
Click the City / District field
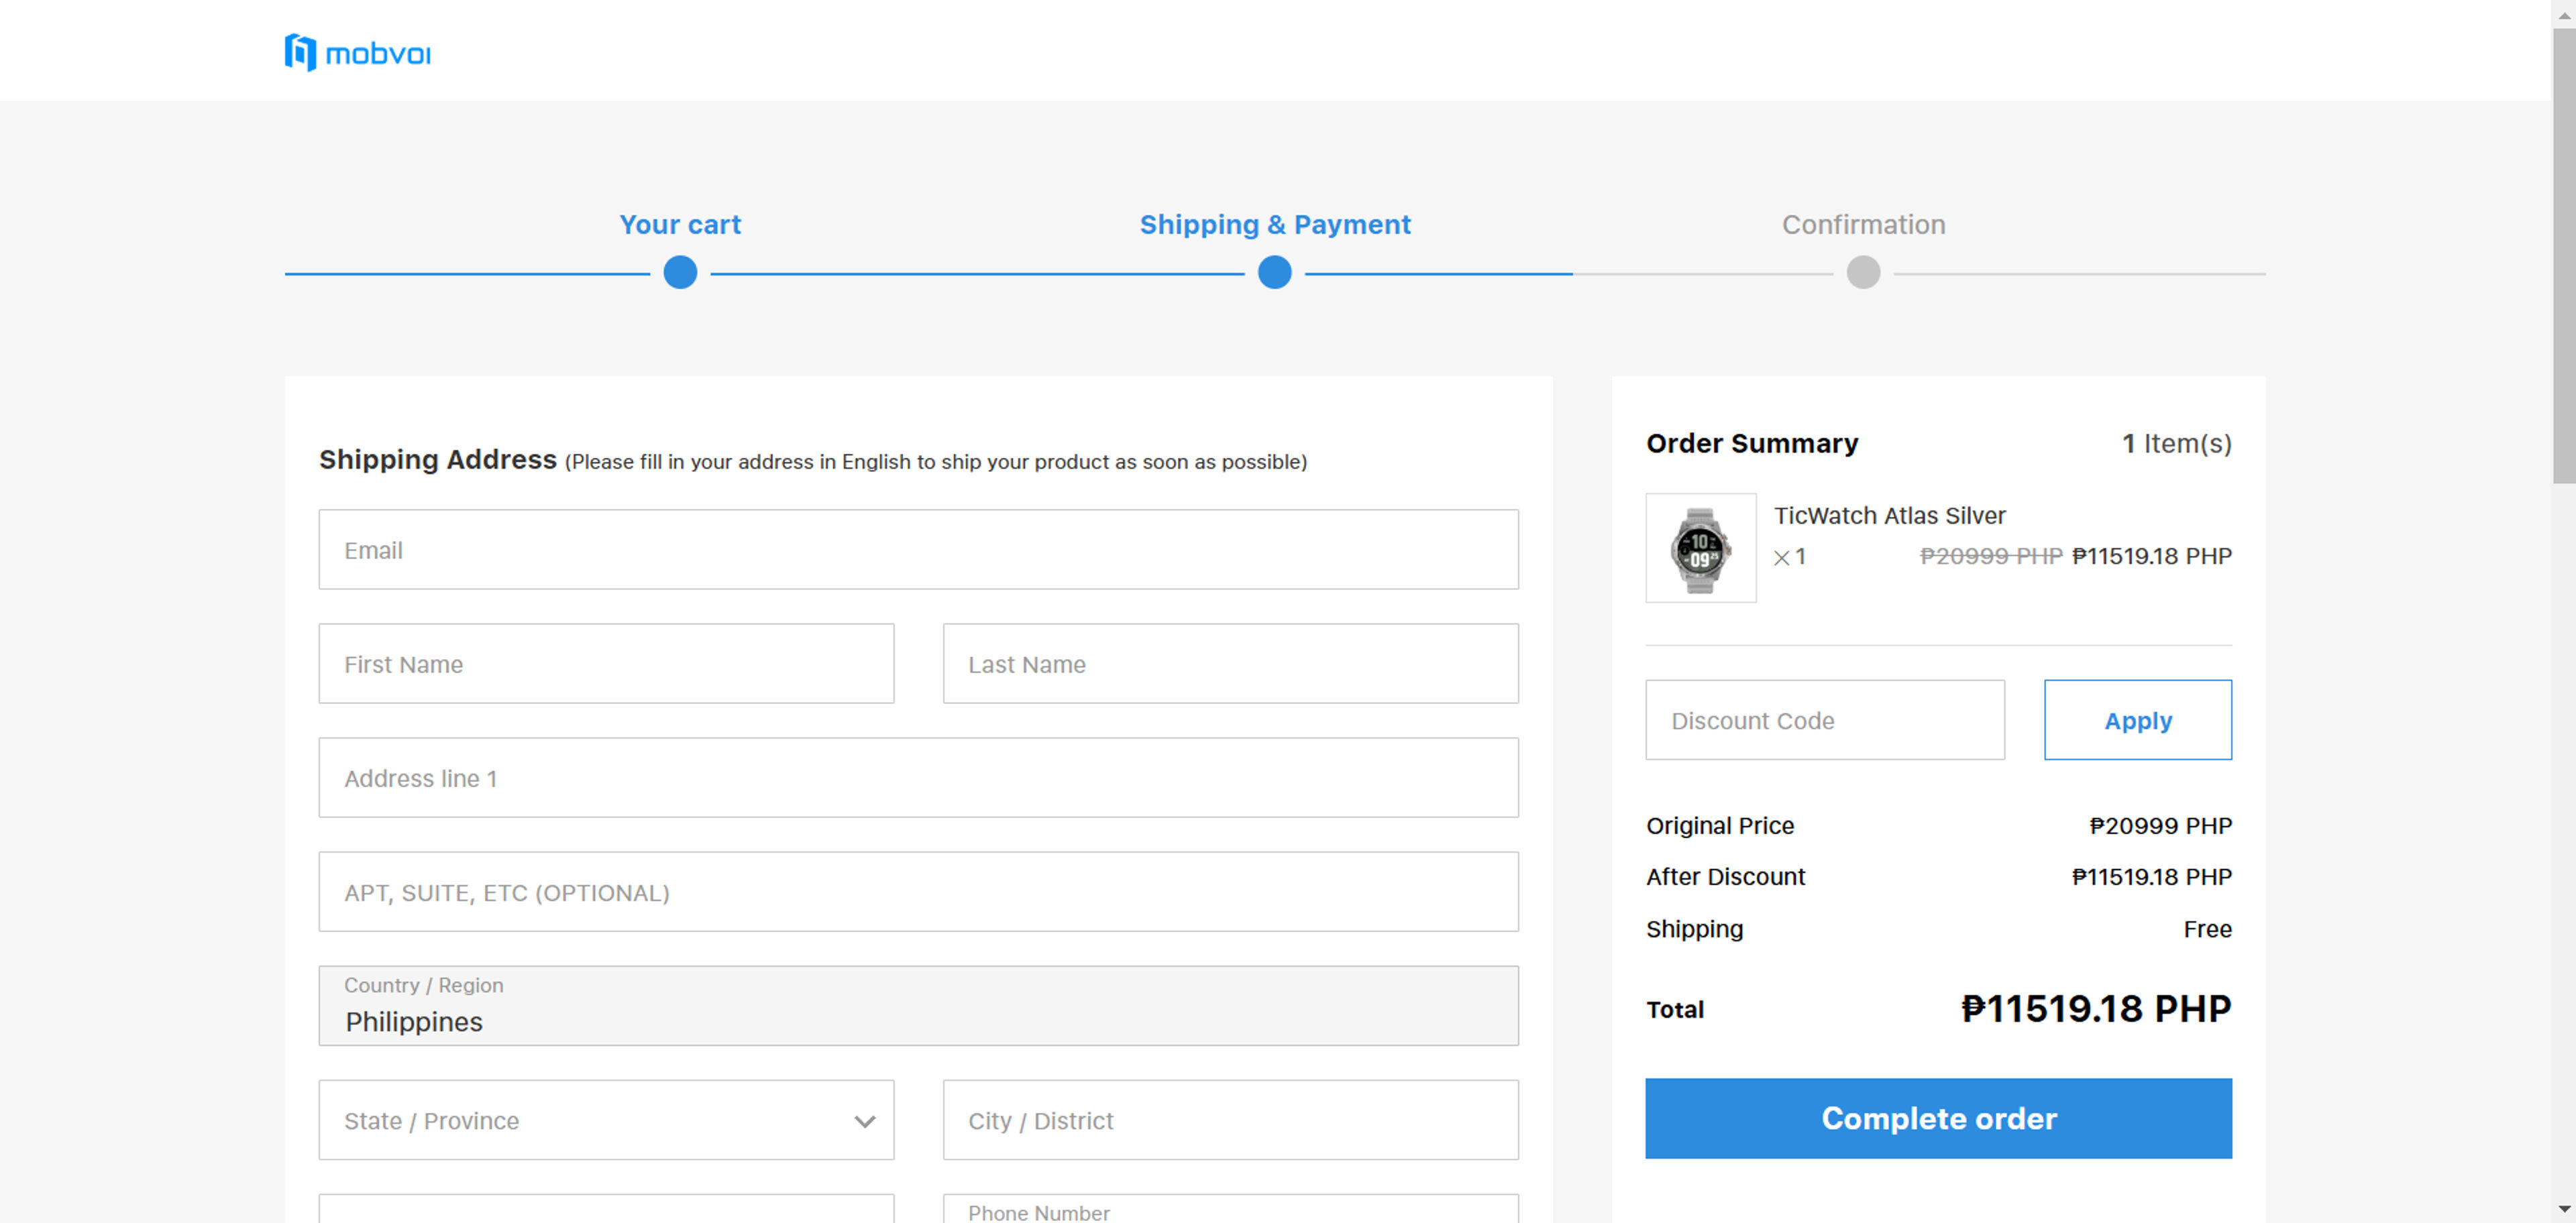pos(1230,1120)
